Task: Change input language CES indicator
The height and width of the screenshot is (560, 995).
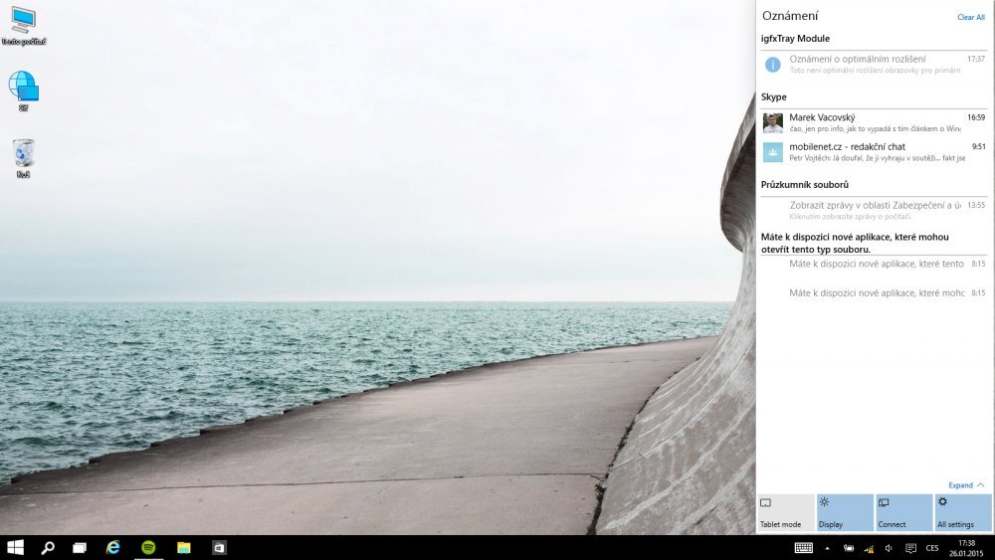Action: tap(932, 548)
